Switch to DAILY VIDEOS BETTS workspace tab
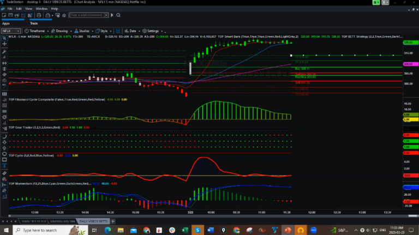Image resolution: width=419 pixels, height=235 pixels. 92,221
